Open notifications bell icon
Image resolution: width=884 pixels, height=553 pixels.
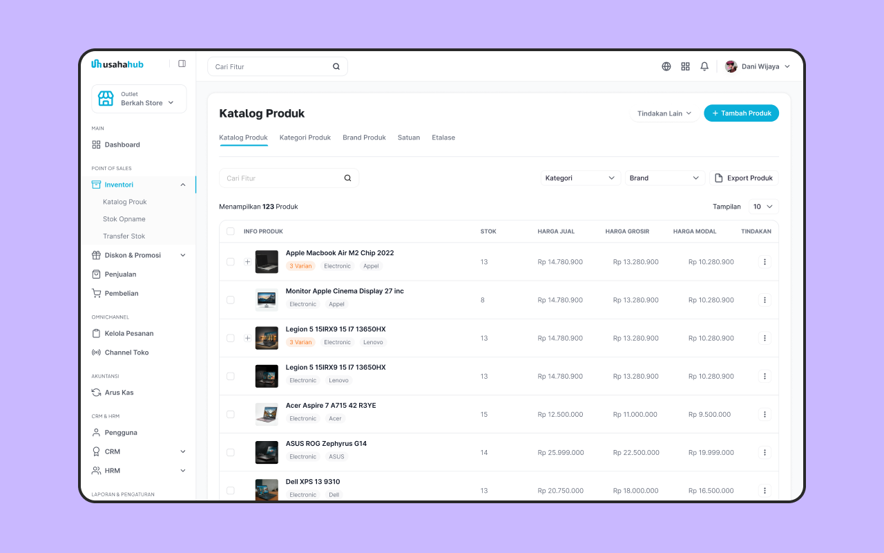tap(704, 66)
